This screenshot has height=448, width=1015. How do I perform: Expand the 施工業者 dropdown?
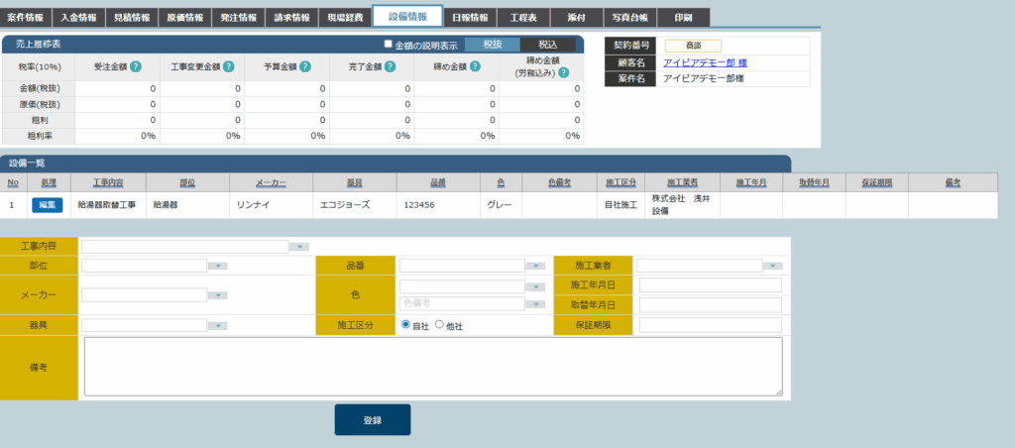point(773,266)
